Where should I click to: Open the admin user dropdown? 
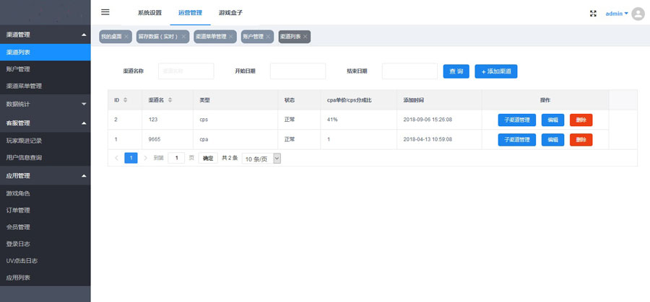(x=616, y=14)
